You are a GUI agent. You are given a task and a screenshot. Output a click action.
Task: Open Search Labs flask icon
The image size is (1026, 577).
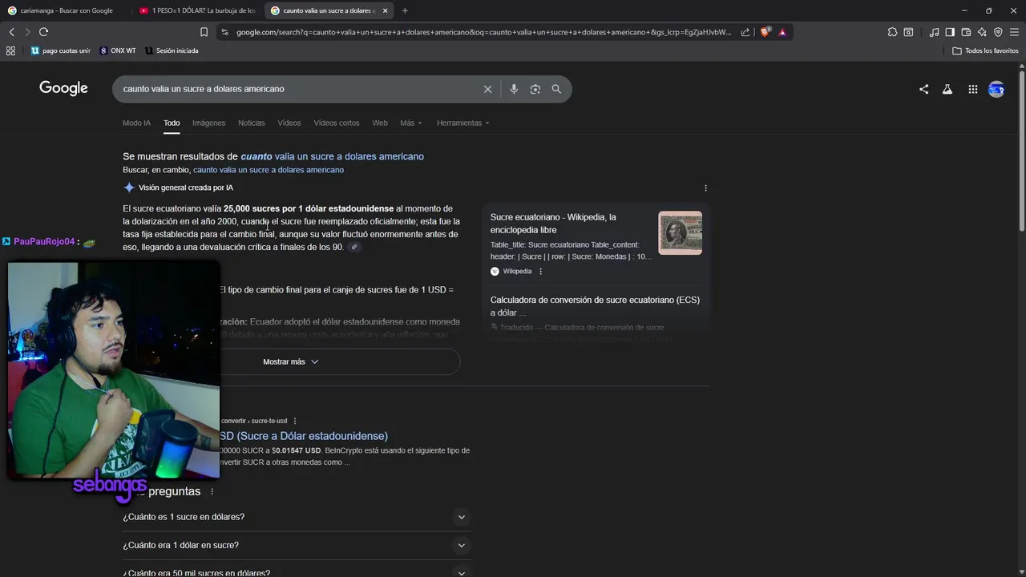tap(947, 90)
